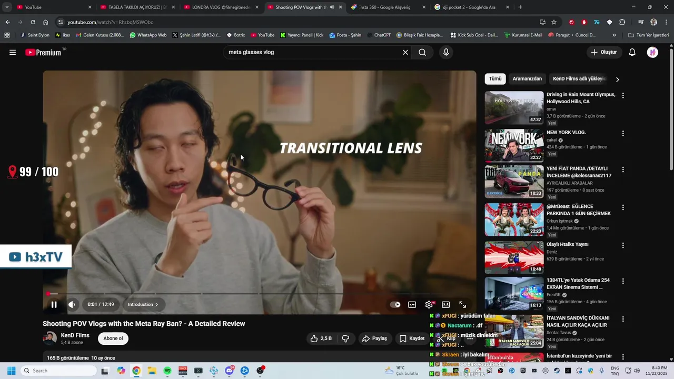Open options for İTALYAN SANDVİÇ DÜKKANI video
The width and height of the screenshot is (674, 379).
(623, 319)
